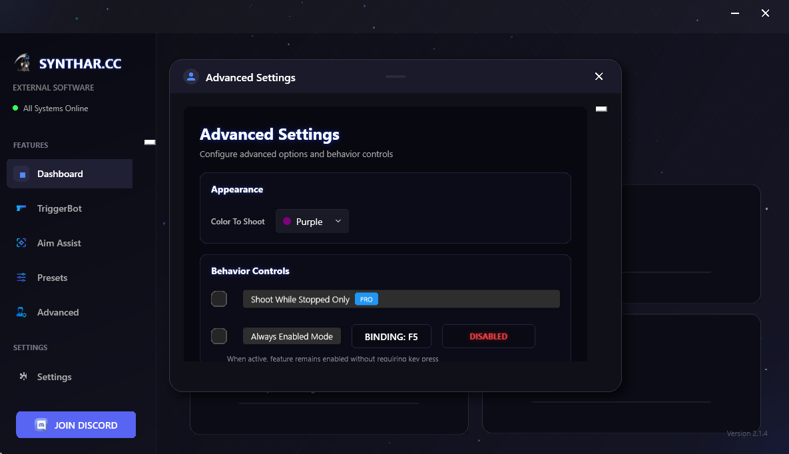Select Presets in the sidebar
Viewport: 789px width, 454px height.
69,278
